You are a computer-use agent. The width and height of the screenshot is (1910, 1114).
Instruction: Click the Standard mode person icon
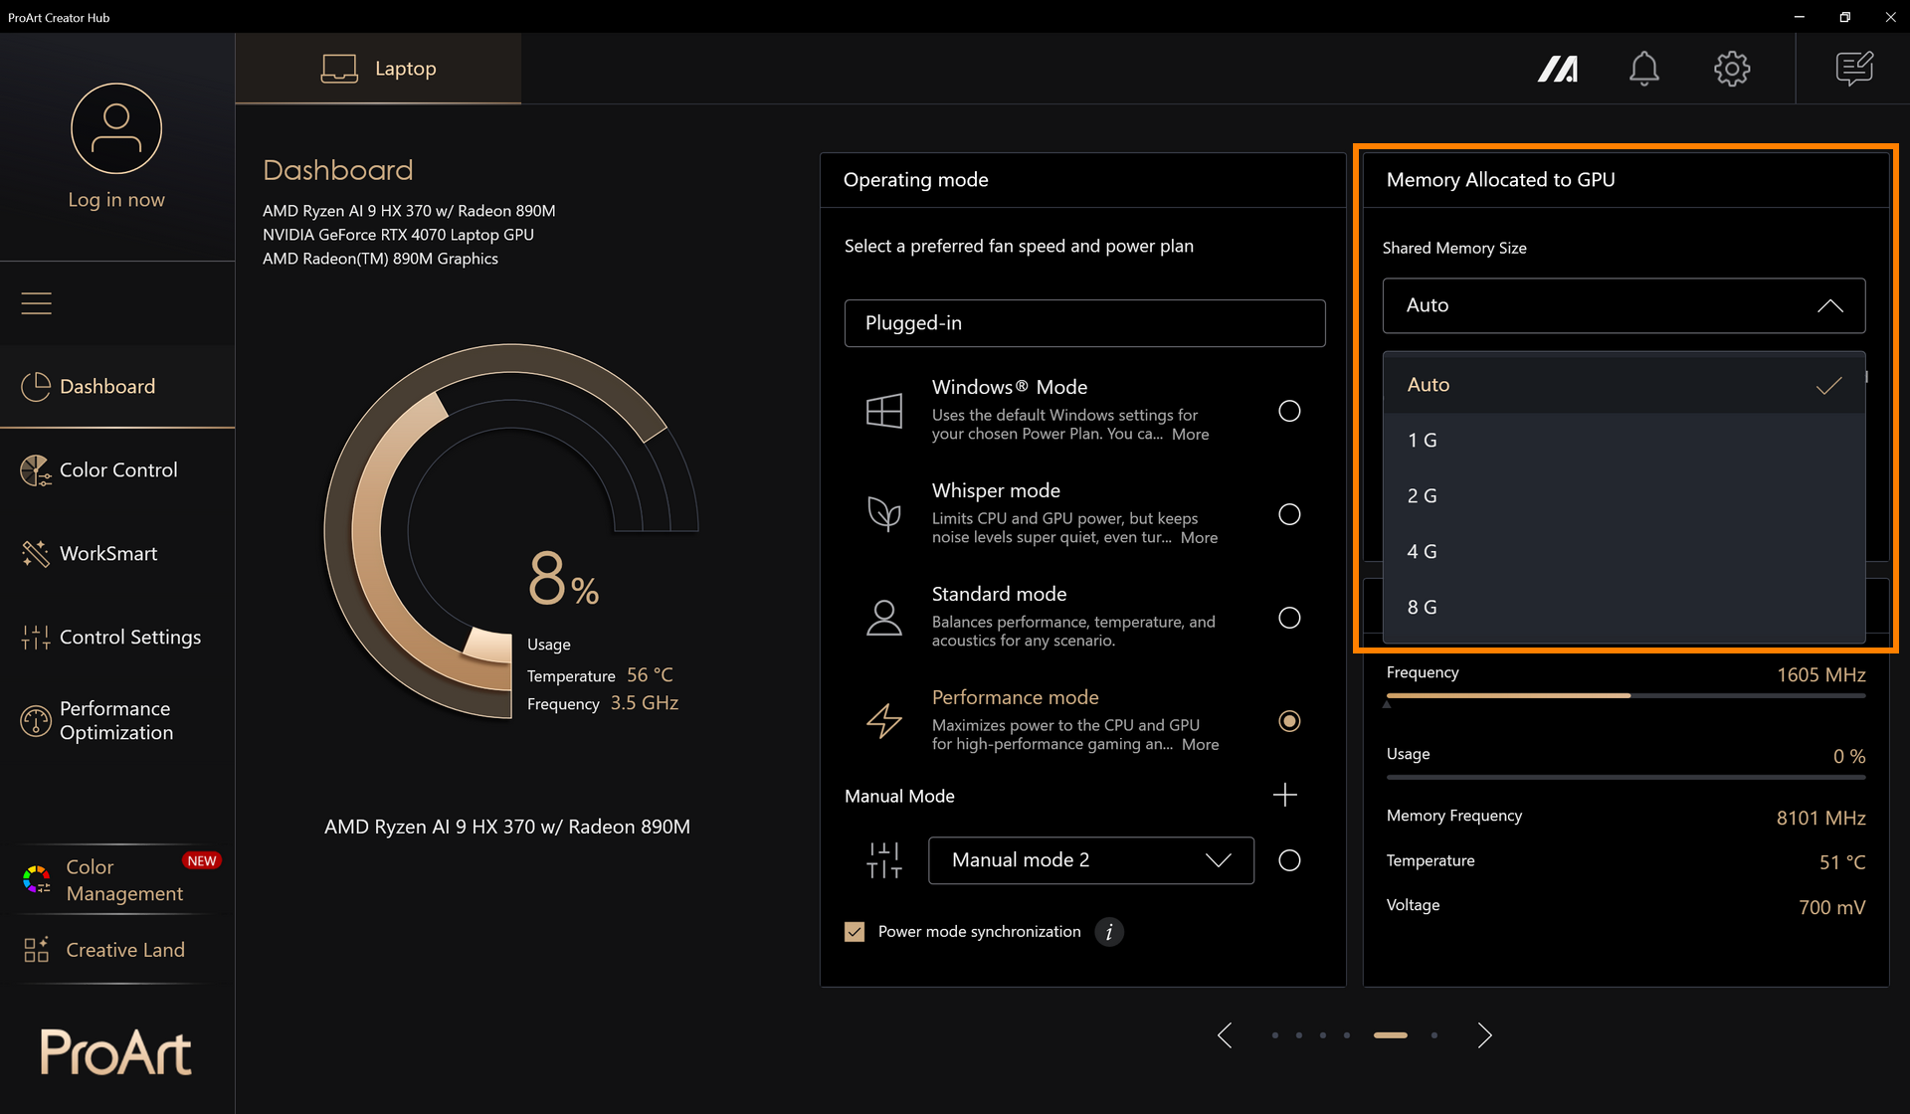pyautogui.click(x=884, y=618)
